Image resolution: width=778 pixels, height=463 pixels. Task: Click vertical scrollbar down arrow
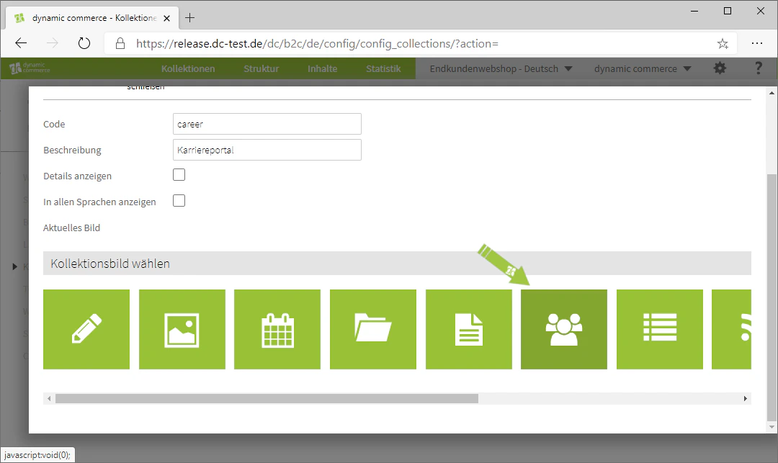tap(772, 427)
